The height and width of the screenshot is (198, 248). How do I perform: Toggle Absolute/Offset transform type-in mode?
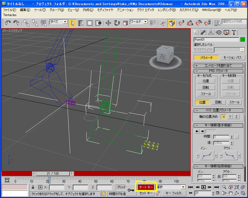[40, 187]
